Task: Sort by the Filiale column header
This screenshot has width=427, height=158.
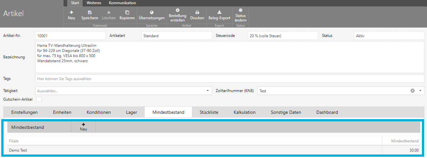Action: 194,141
